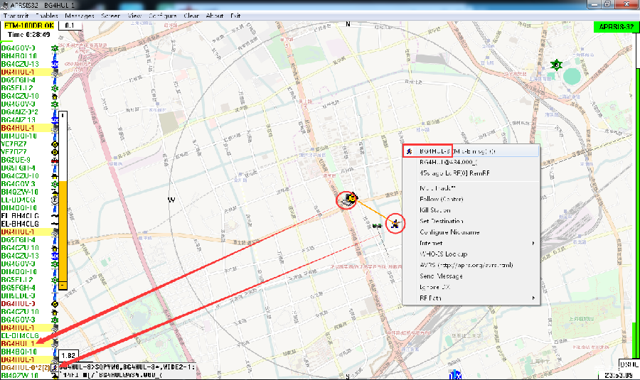The width and height of the screenshot is (640, 380).
Task: Expand the RF Path submenu
Action: click(x=534, y=298)
